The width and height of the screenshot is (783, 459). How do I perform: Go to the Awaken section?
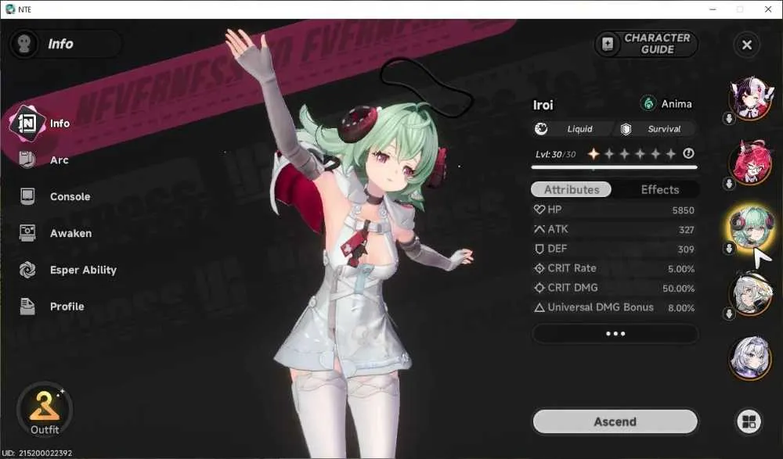click(56, 233)
